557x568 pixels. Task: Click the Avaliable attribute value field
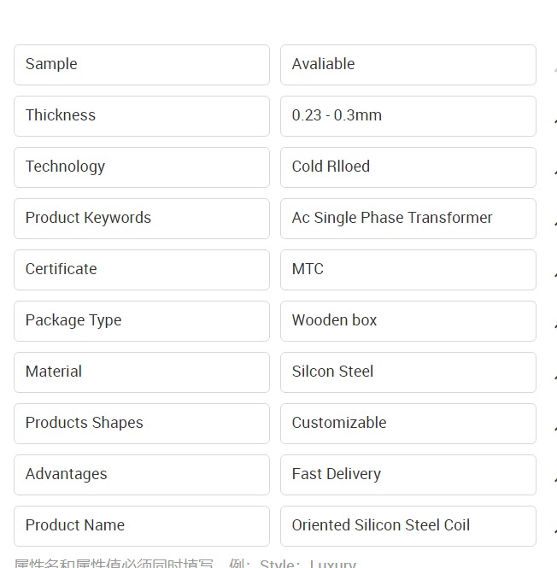tap(408, 65)
